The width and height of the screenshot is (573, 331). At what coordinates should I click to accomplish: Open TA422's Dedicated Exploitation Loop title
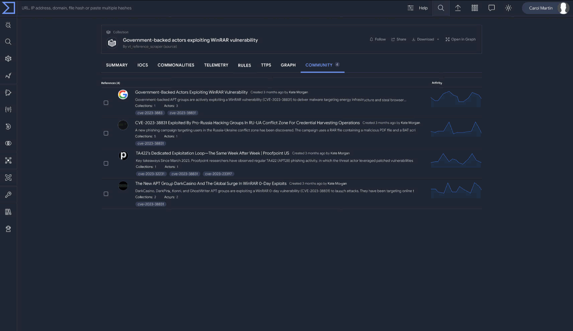(213, 153)
